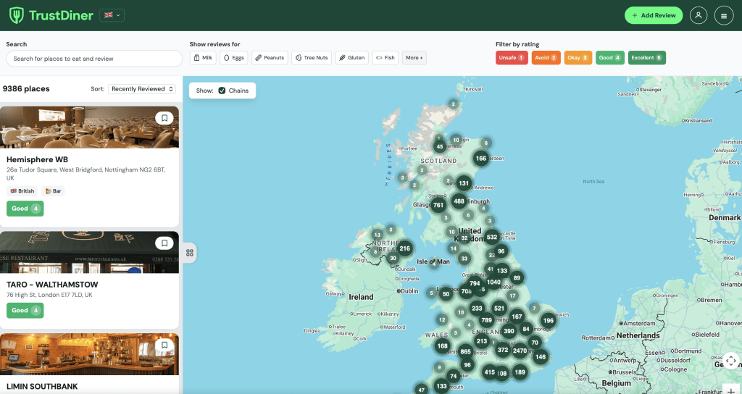Image resolution: width=742 pixels, height=394 pixels.
Task: Bookmark TARO - WALTHAMSTOW restaurant
Action: click(x=164, y=243)
